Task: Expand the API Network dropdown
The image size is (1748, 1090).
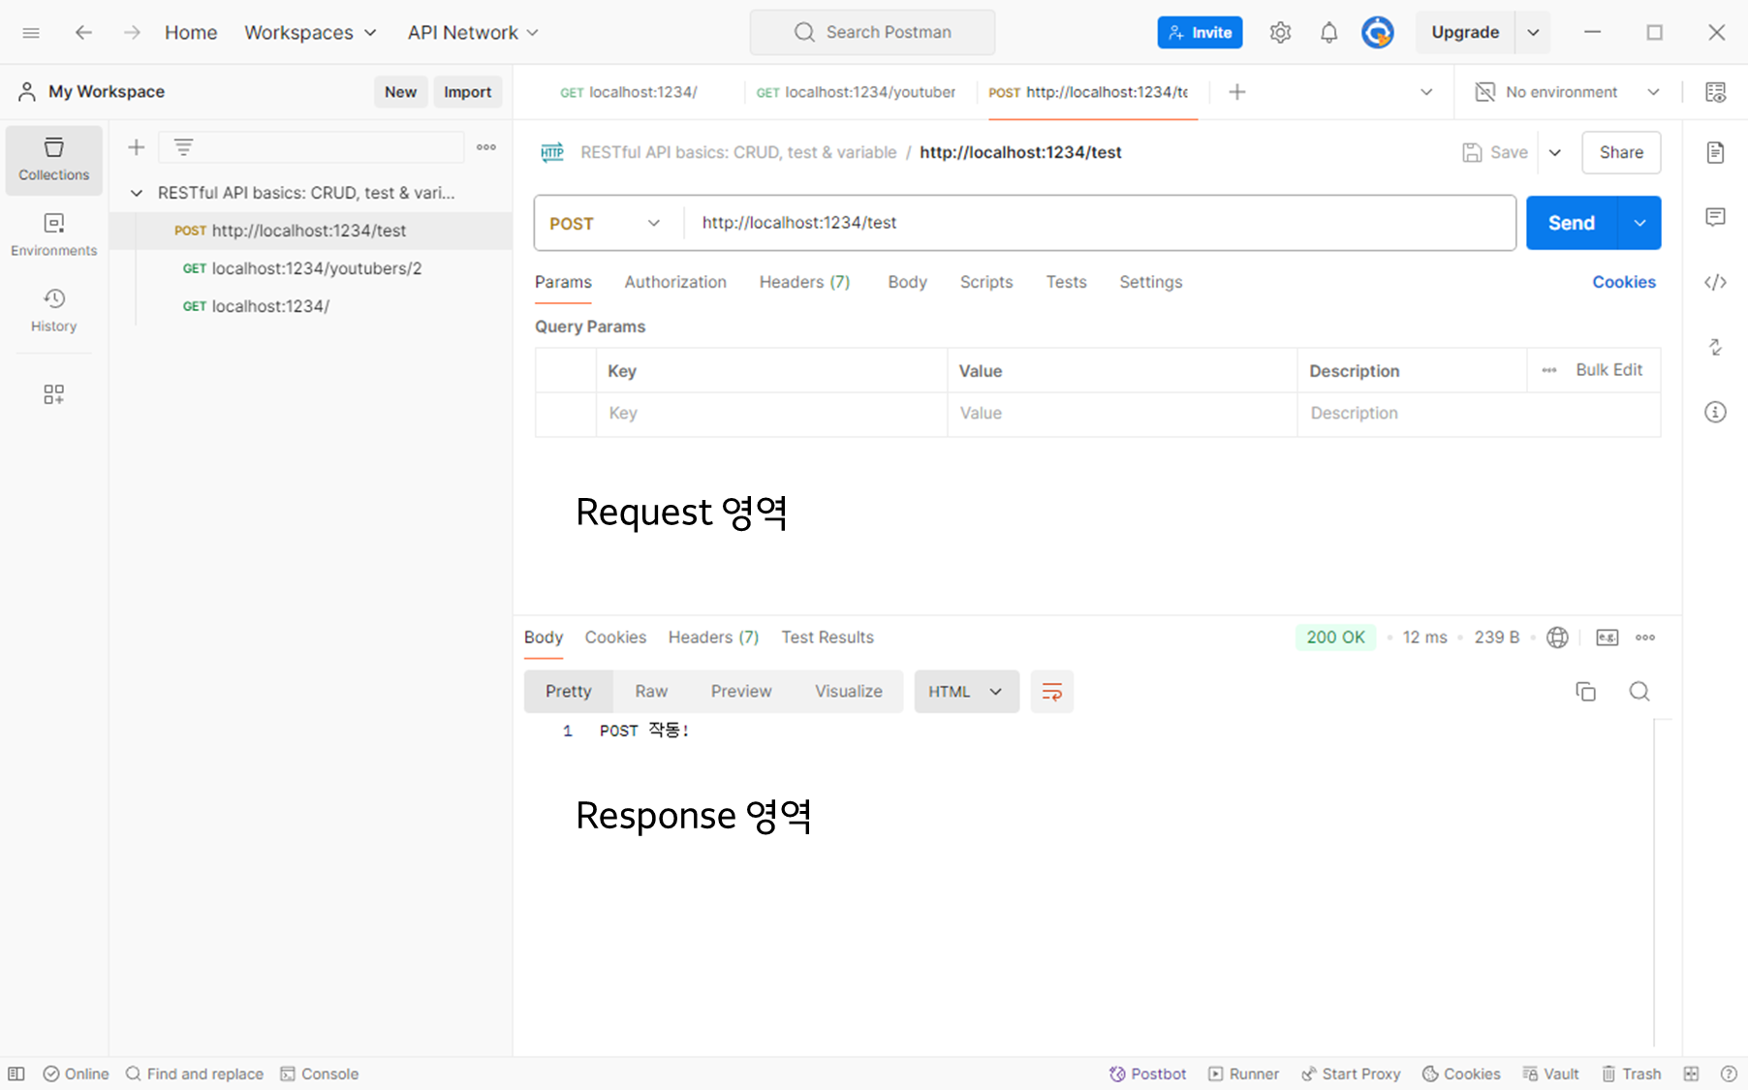Action: point(473,33)
